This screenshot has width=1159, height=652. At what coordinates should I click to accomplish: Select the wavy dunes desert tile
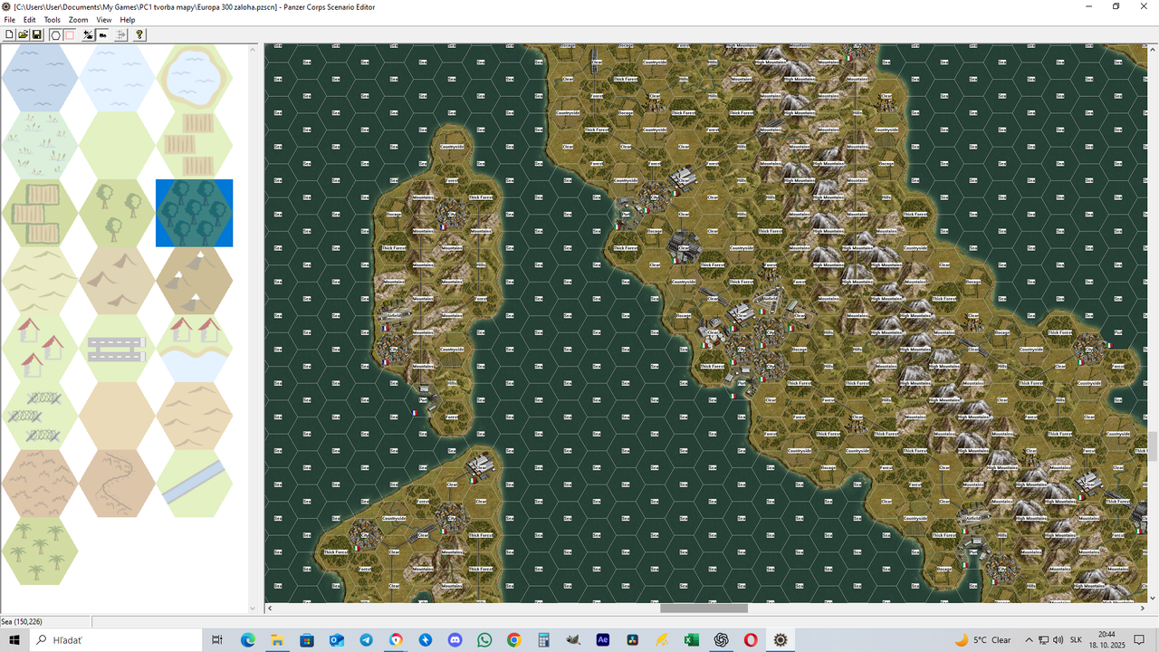(x=195, y=416)
